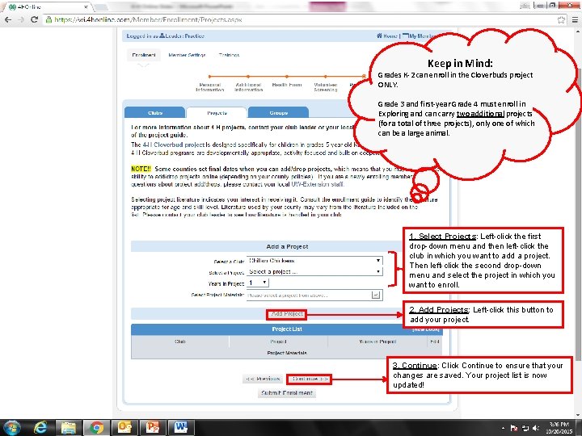This screenshot has height=436, width=582.
Task: Click the clock in the taskbar
Action: pyautogui.click(x=559, y=428)
